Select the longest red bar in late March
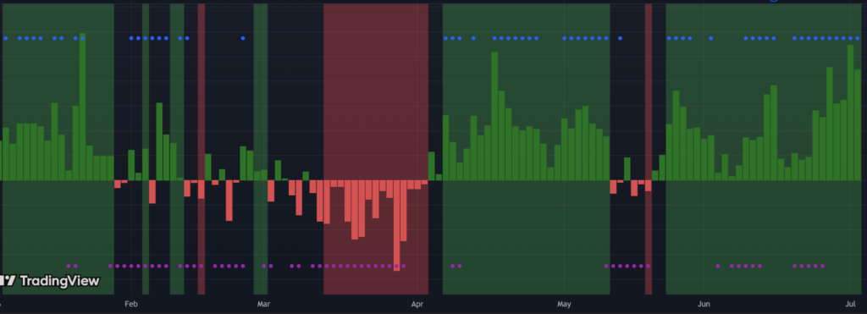 pos(396,225)
